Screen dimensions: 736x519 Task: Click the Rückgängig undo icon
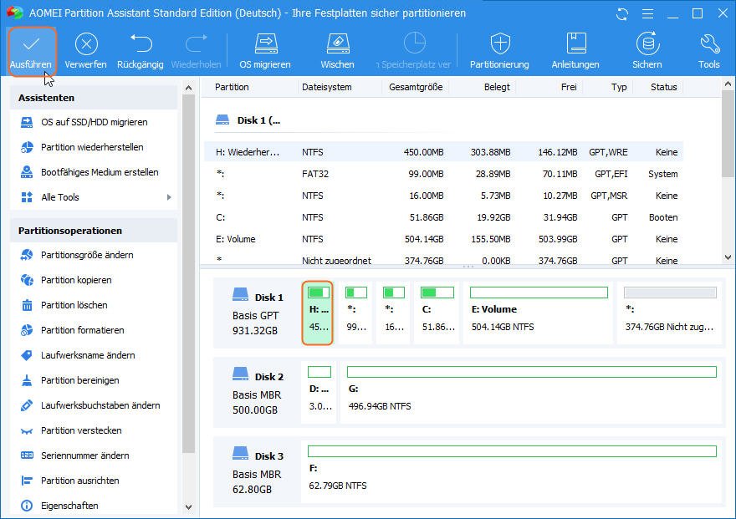click(141, 43)
